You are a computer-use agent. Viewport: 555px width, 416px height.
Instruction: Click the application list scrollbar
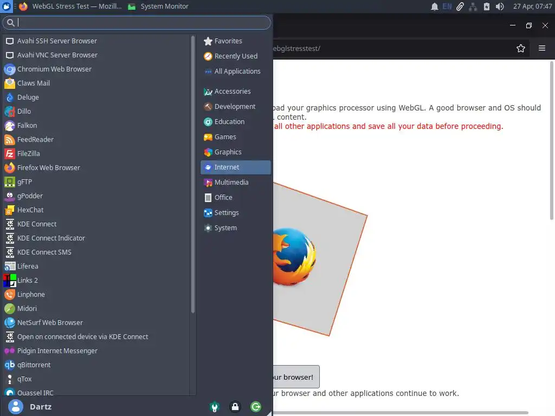pyautogui.click(x=193, y=174)
